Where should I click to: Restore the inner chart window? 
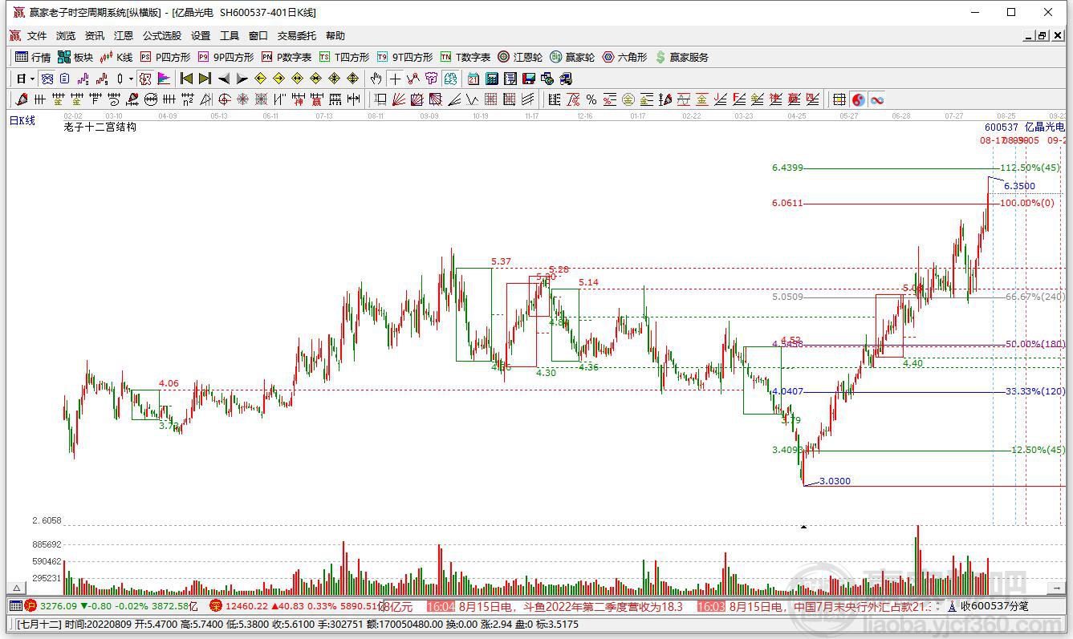coord(1043,36)
